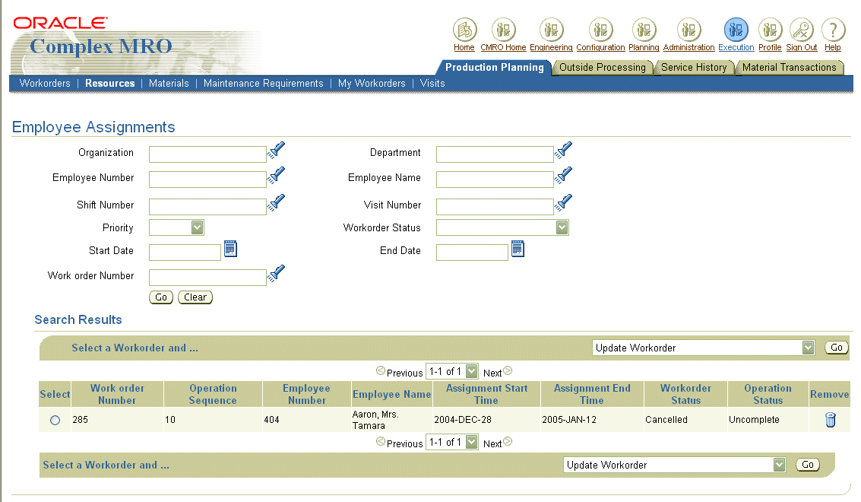Screen dimensions: 861x502
Task: Click Next arrow icon below the table
Action: pos(508,441)
